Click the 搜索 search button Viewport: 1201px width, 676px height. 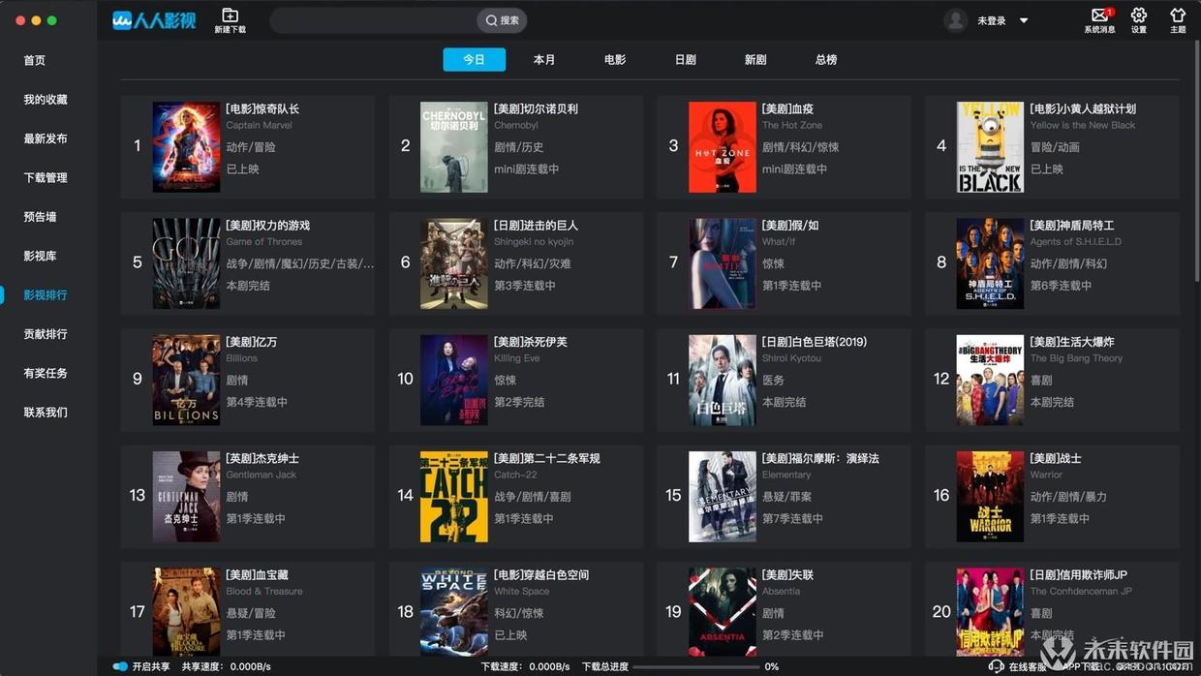point(502,20)
